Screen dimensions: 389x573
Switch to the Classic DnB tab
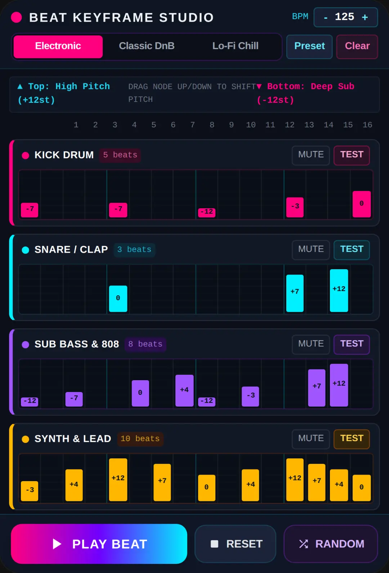(147, 46)
